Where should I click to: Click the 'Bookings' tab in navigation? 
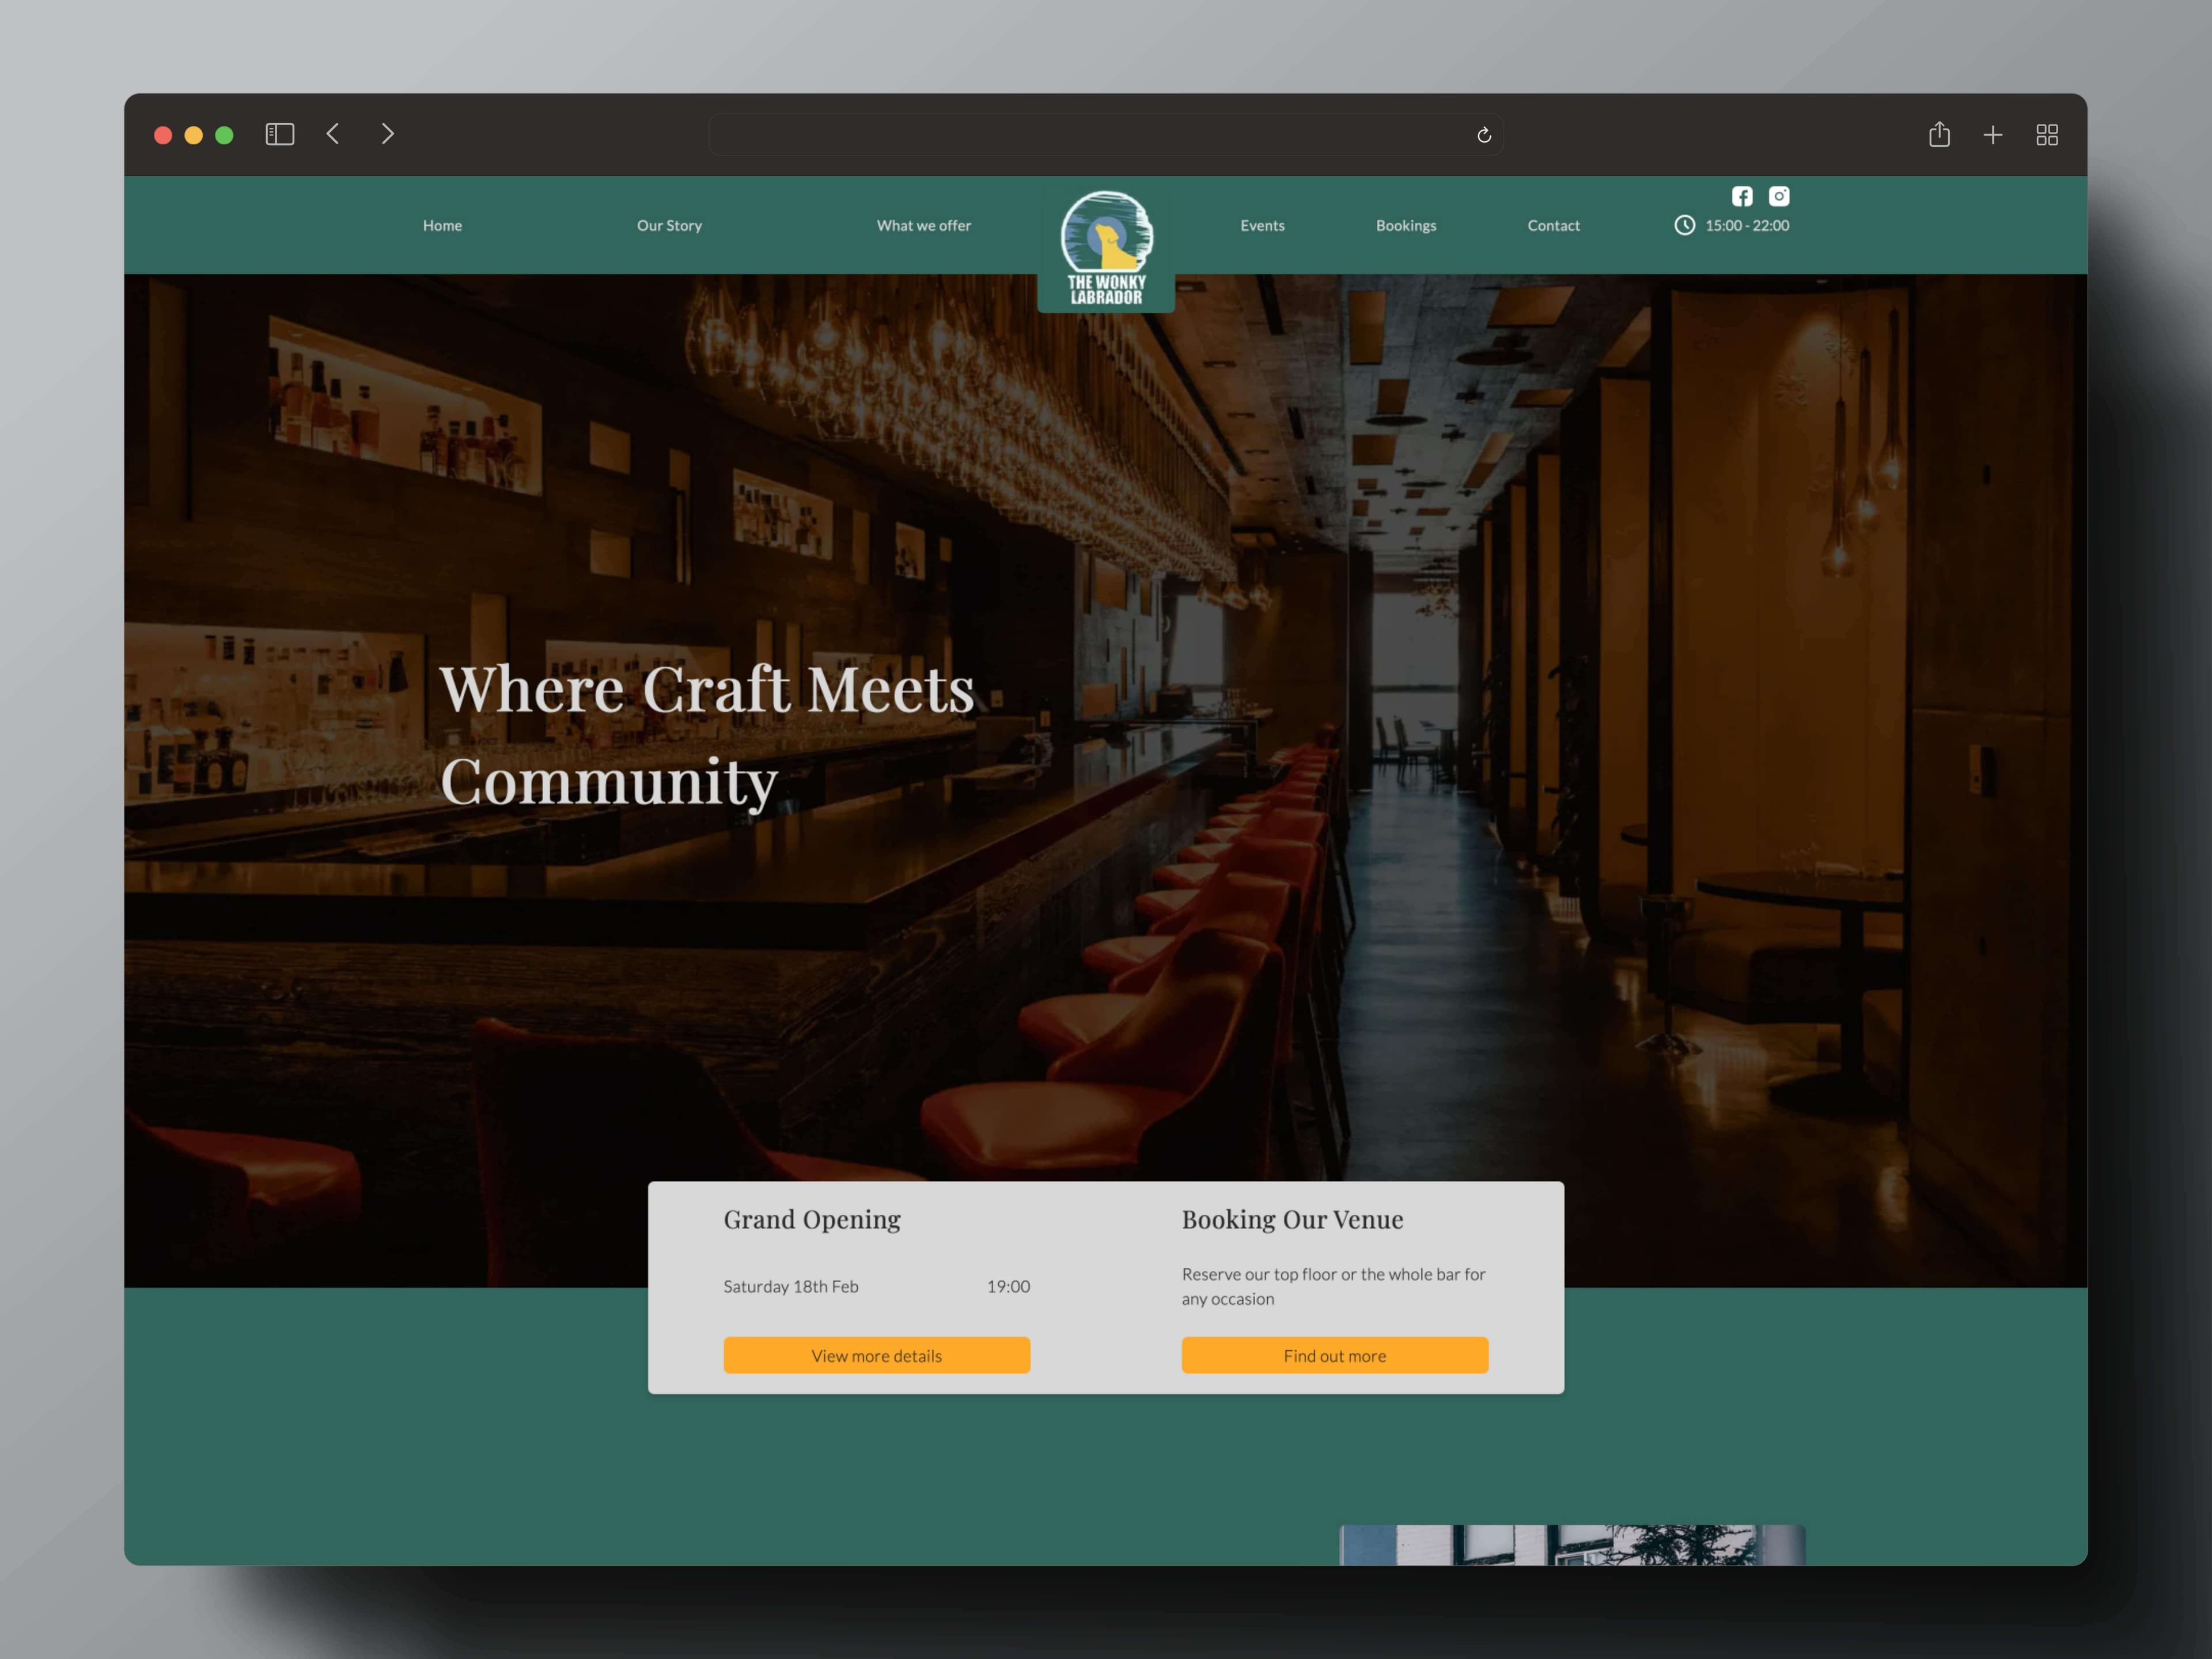coord(1404,225)
